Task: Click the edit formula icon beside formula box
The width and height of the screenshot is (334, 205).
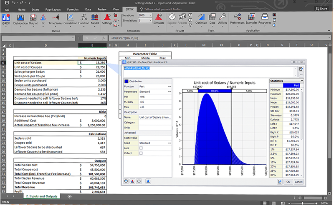Action: [x=301, y=69]
